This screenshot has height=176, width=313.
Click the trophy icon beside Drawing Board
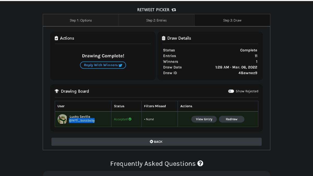[57, 91]
